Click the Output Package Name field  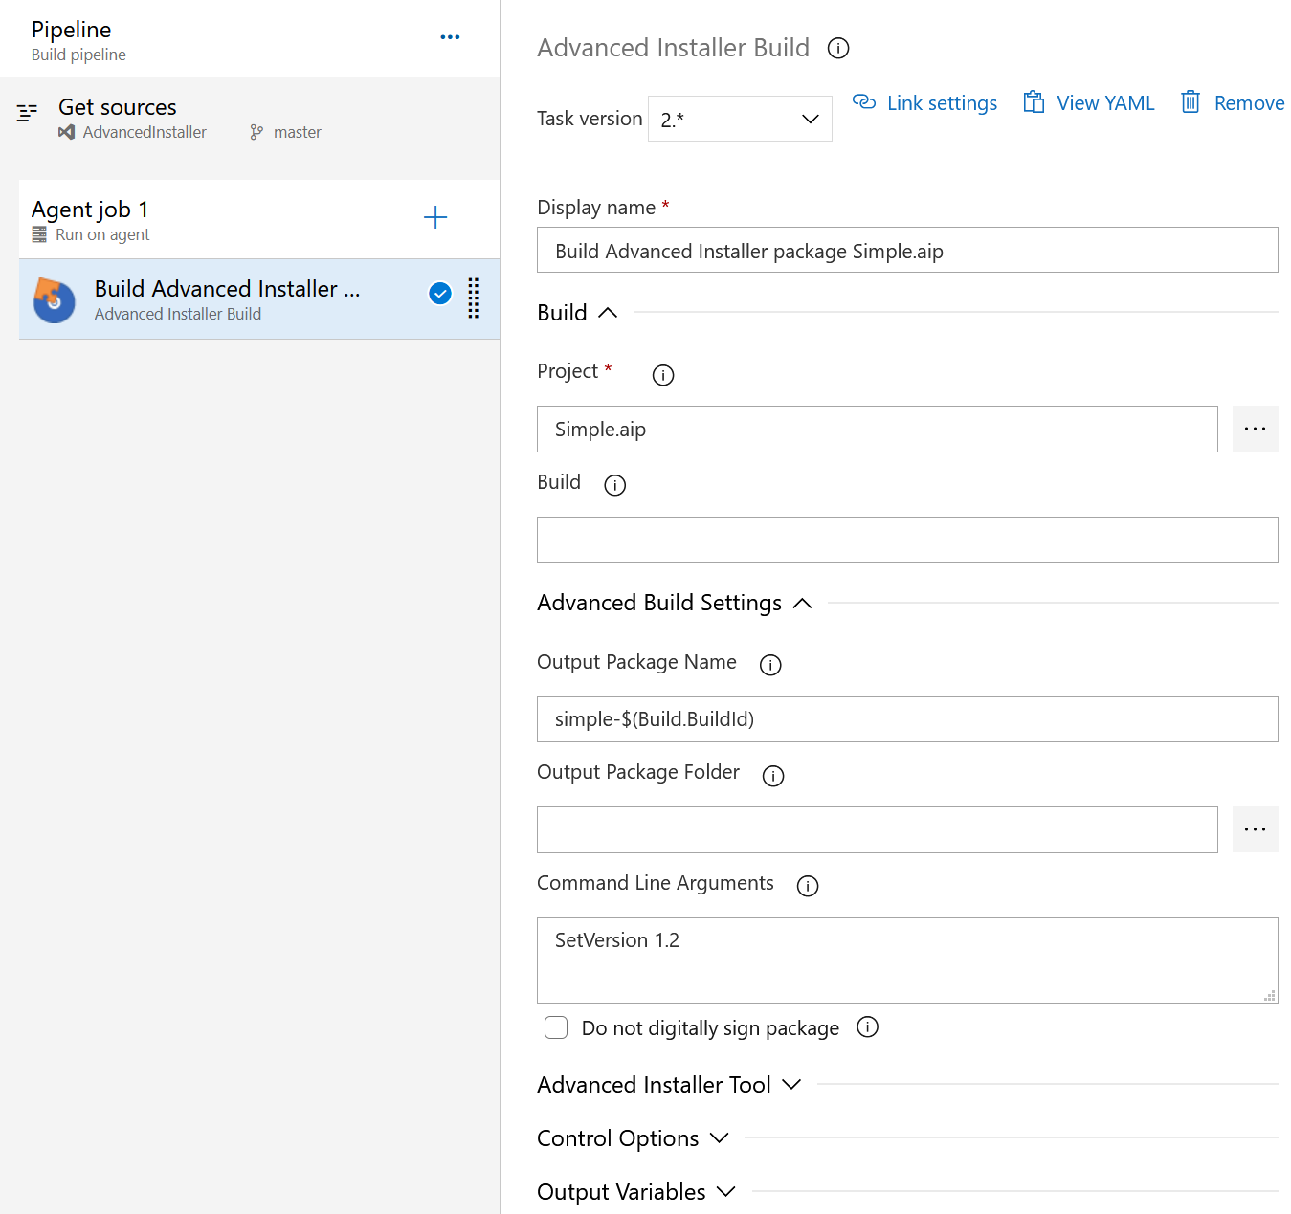tap(907, 719)
